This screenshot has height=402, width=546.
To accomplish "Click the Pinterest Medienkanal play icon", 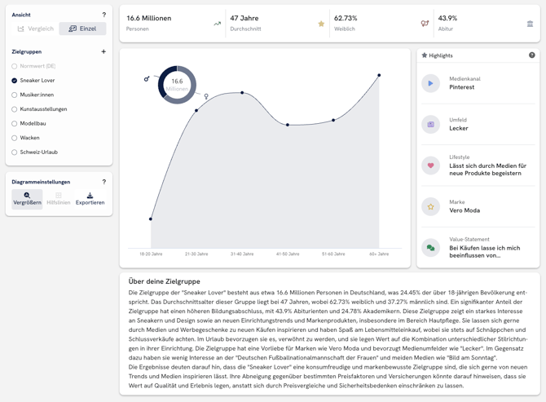I will click(x=430, y=83).
